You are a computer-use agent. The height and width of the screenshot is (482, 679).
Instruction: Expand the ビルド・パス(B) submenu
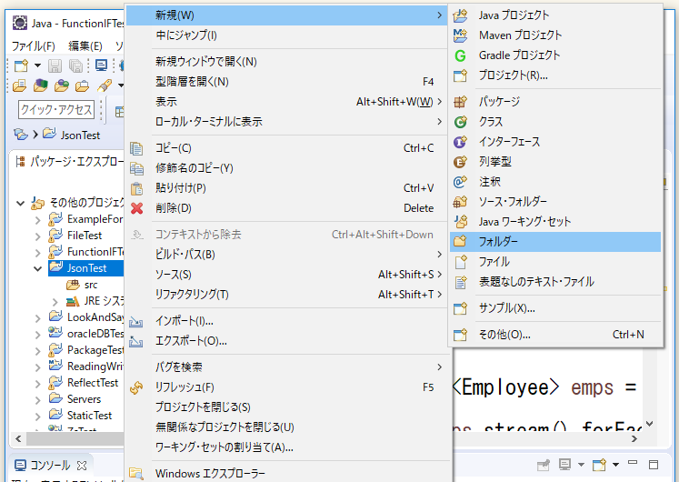click(x=286, y=255)
